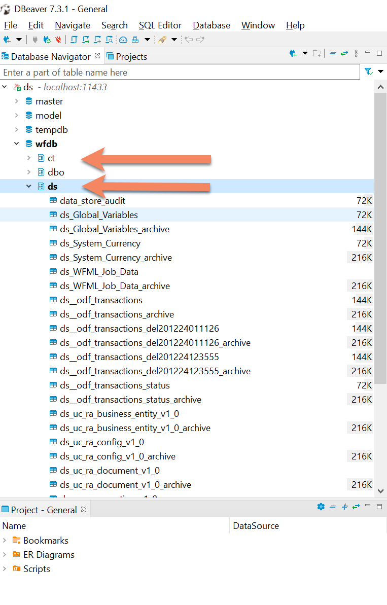Collapse the ds schema node
Screen dimensions: 387x605
coord(29,186)
